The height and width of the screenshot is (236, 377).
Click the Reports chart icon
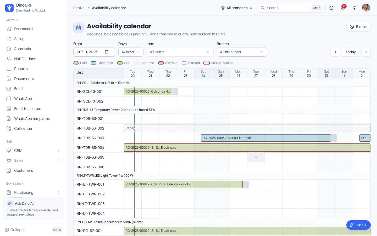tap(9, 69)
